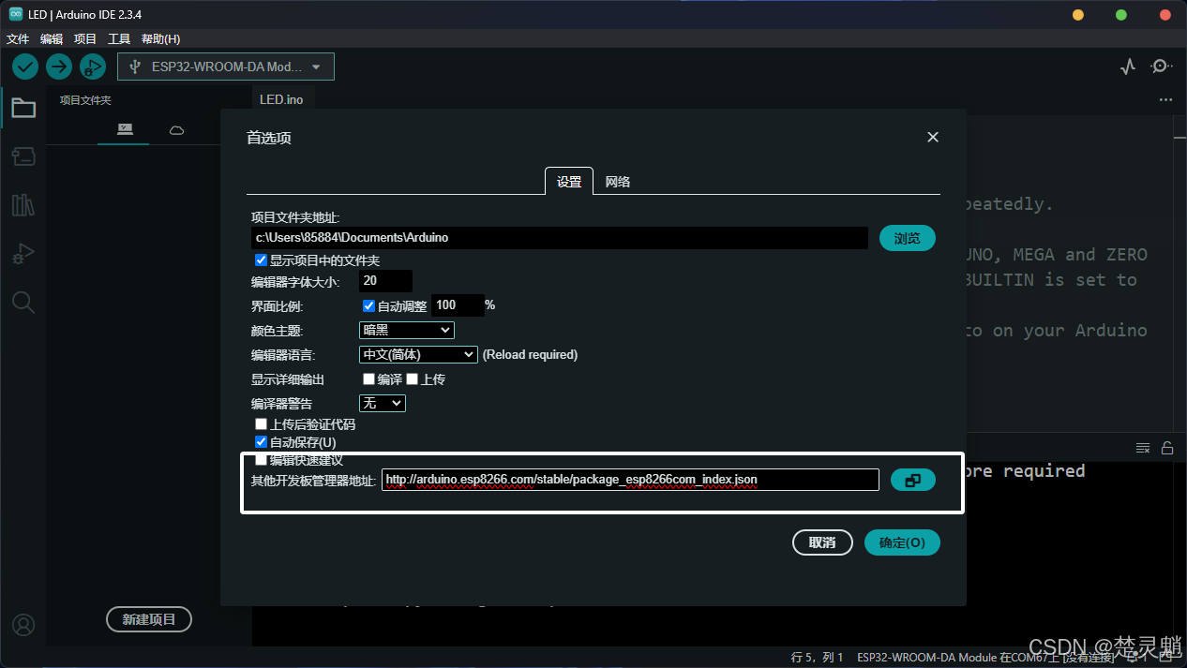Switch to the cloud sketchbook icon
The image size is (1187, 668).
(176, 130)
